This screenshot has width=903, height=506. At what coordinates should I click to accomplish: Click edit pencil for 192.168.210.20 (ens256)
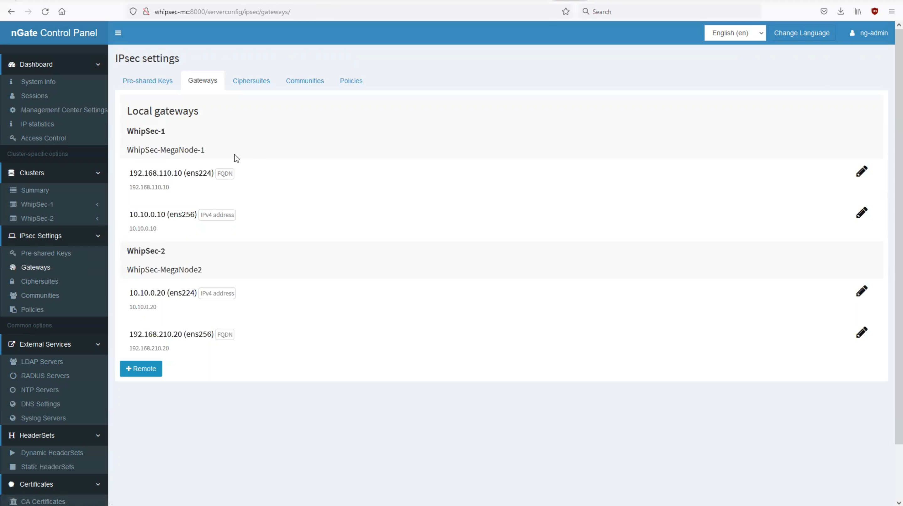(x=861, y=332)
